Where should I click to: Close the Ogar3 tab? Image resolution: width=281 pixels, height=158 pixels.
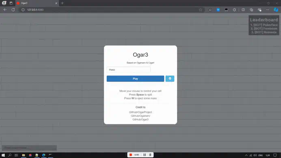click(56, 3)
